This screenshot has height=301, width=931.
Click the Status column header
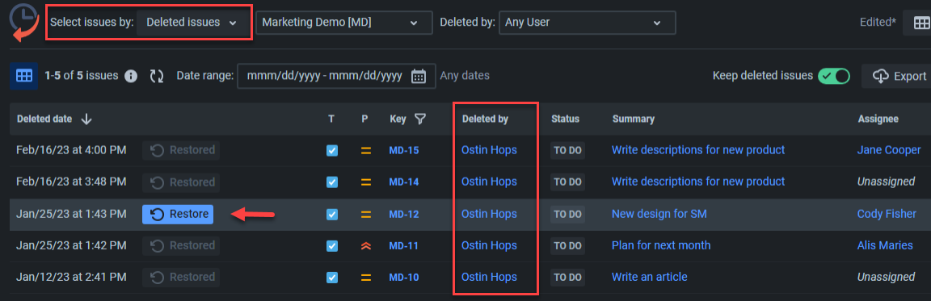(x=565, y=119)
